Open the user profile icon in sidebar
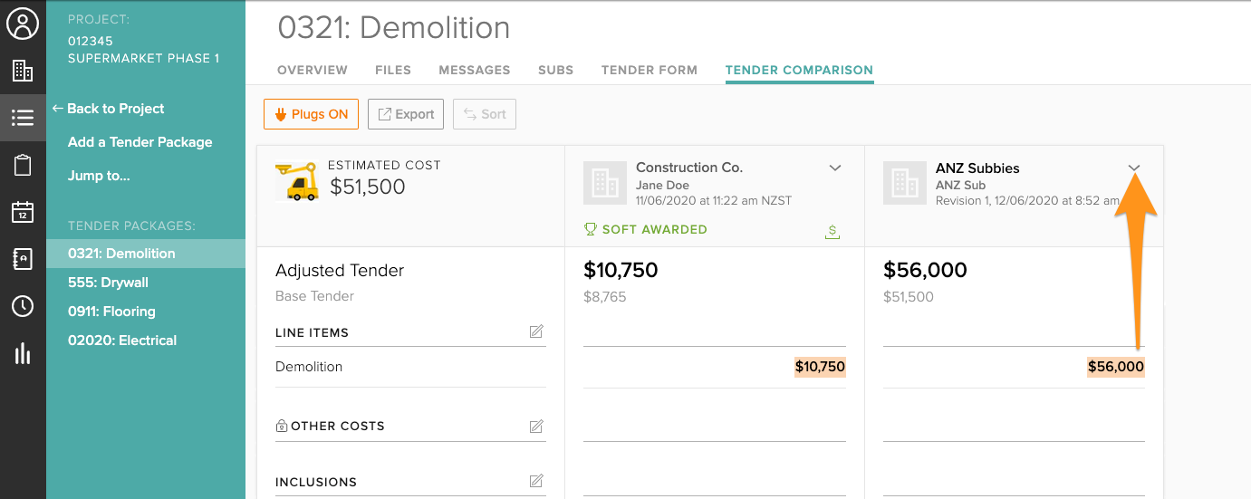 pos(23,24)
